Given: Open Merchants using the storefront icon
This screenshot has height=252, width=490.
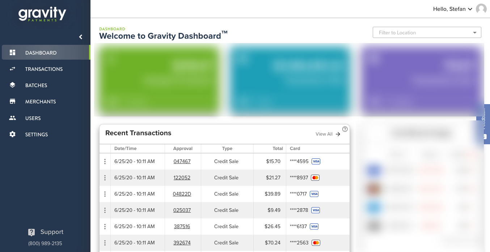Looking at the screenshot, I should tap(12, 102).
